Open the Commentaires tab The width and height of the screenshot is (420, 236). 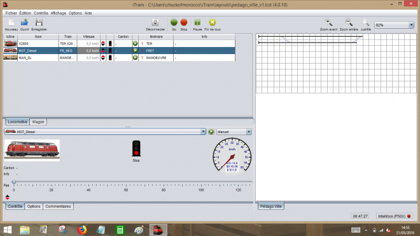tap(58, 206)
